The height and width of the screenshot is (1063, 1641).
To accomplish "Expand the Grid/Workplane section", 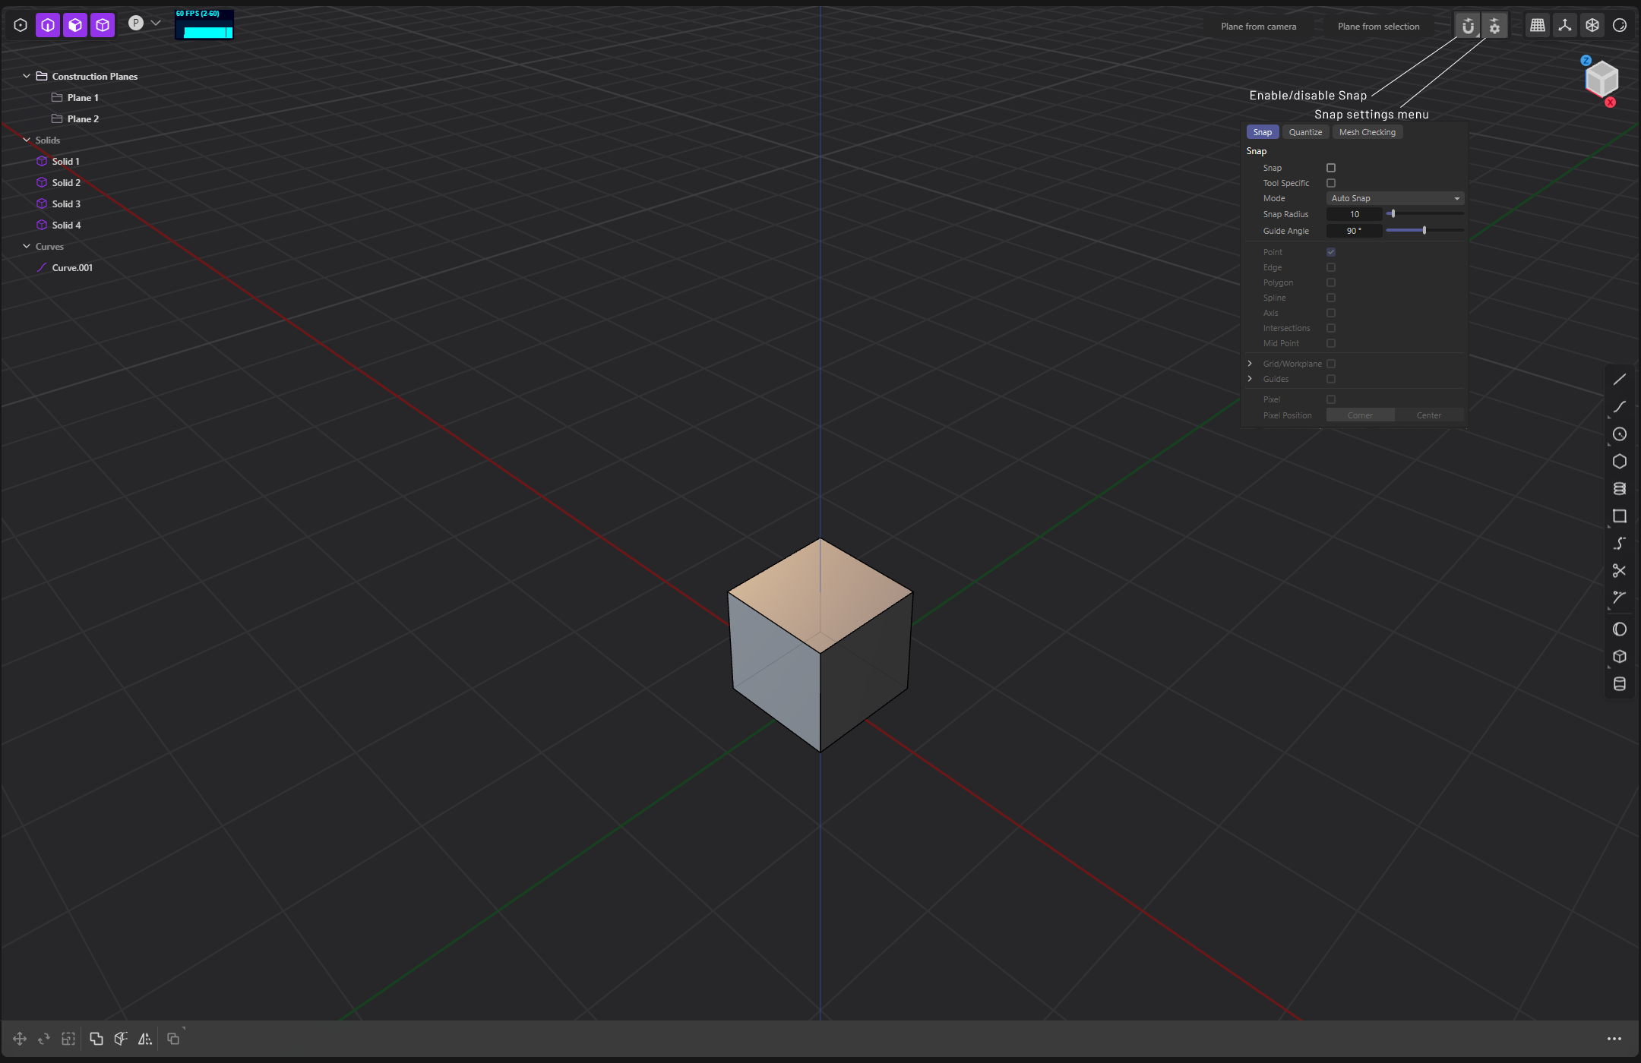I will 1250,364.
